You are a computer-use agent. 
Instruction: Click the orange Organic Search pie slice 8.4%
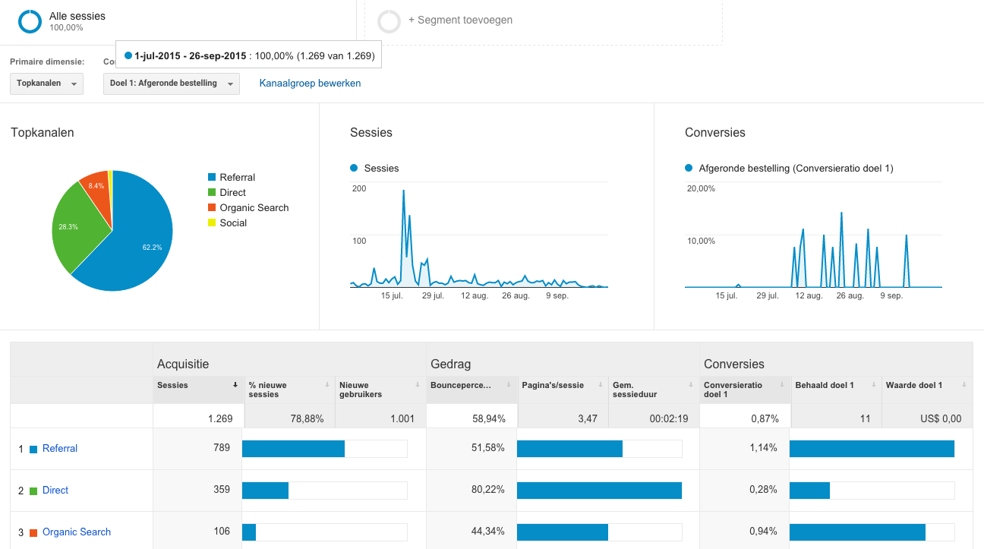[x=96, y=190]
